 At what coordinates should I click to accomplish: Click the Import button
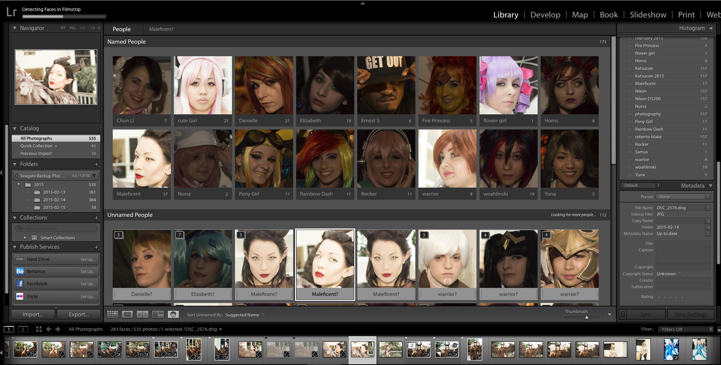tap(33, 314)
